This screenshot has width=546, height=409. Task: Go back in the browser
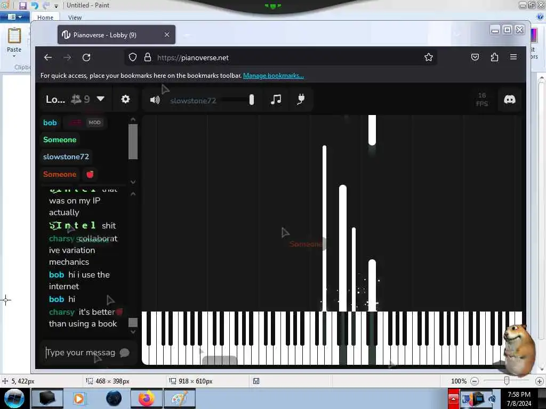pos(48,58)
